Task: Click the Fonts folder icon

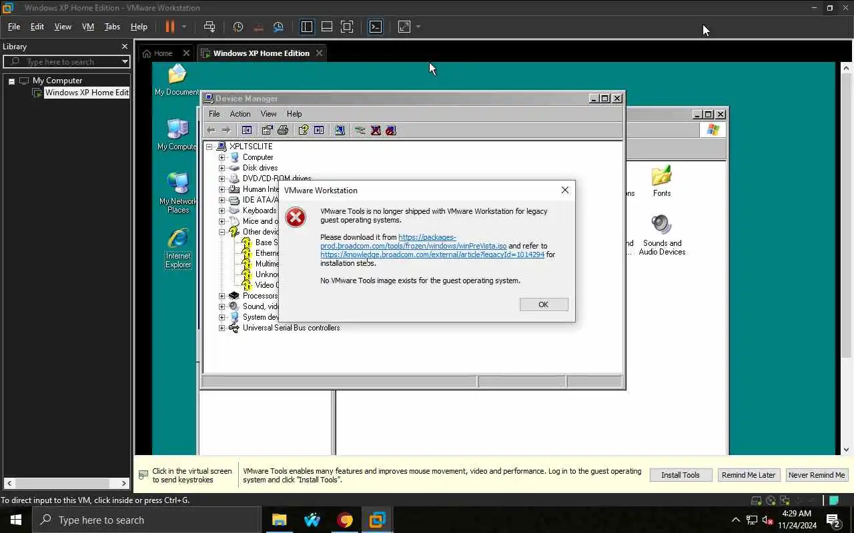Action: click(x=662, y=181)
